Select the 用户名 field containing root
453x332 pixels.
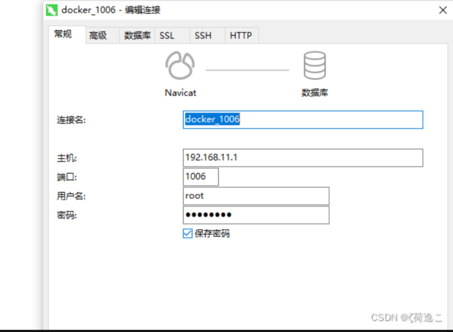(256, 196)
